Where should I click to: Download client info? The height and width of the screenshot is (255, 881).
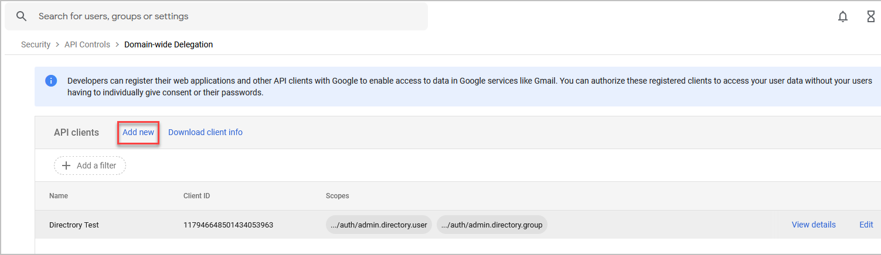(205, 132)
